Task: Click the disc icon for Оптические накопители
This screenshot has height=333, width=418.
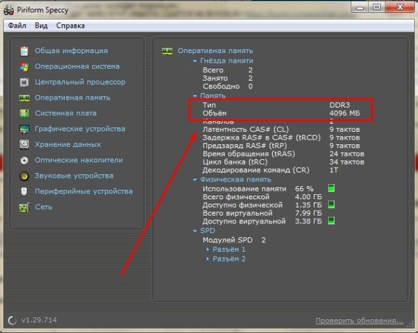Action: pos(24,161)
